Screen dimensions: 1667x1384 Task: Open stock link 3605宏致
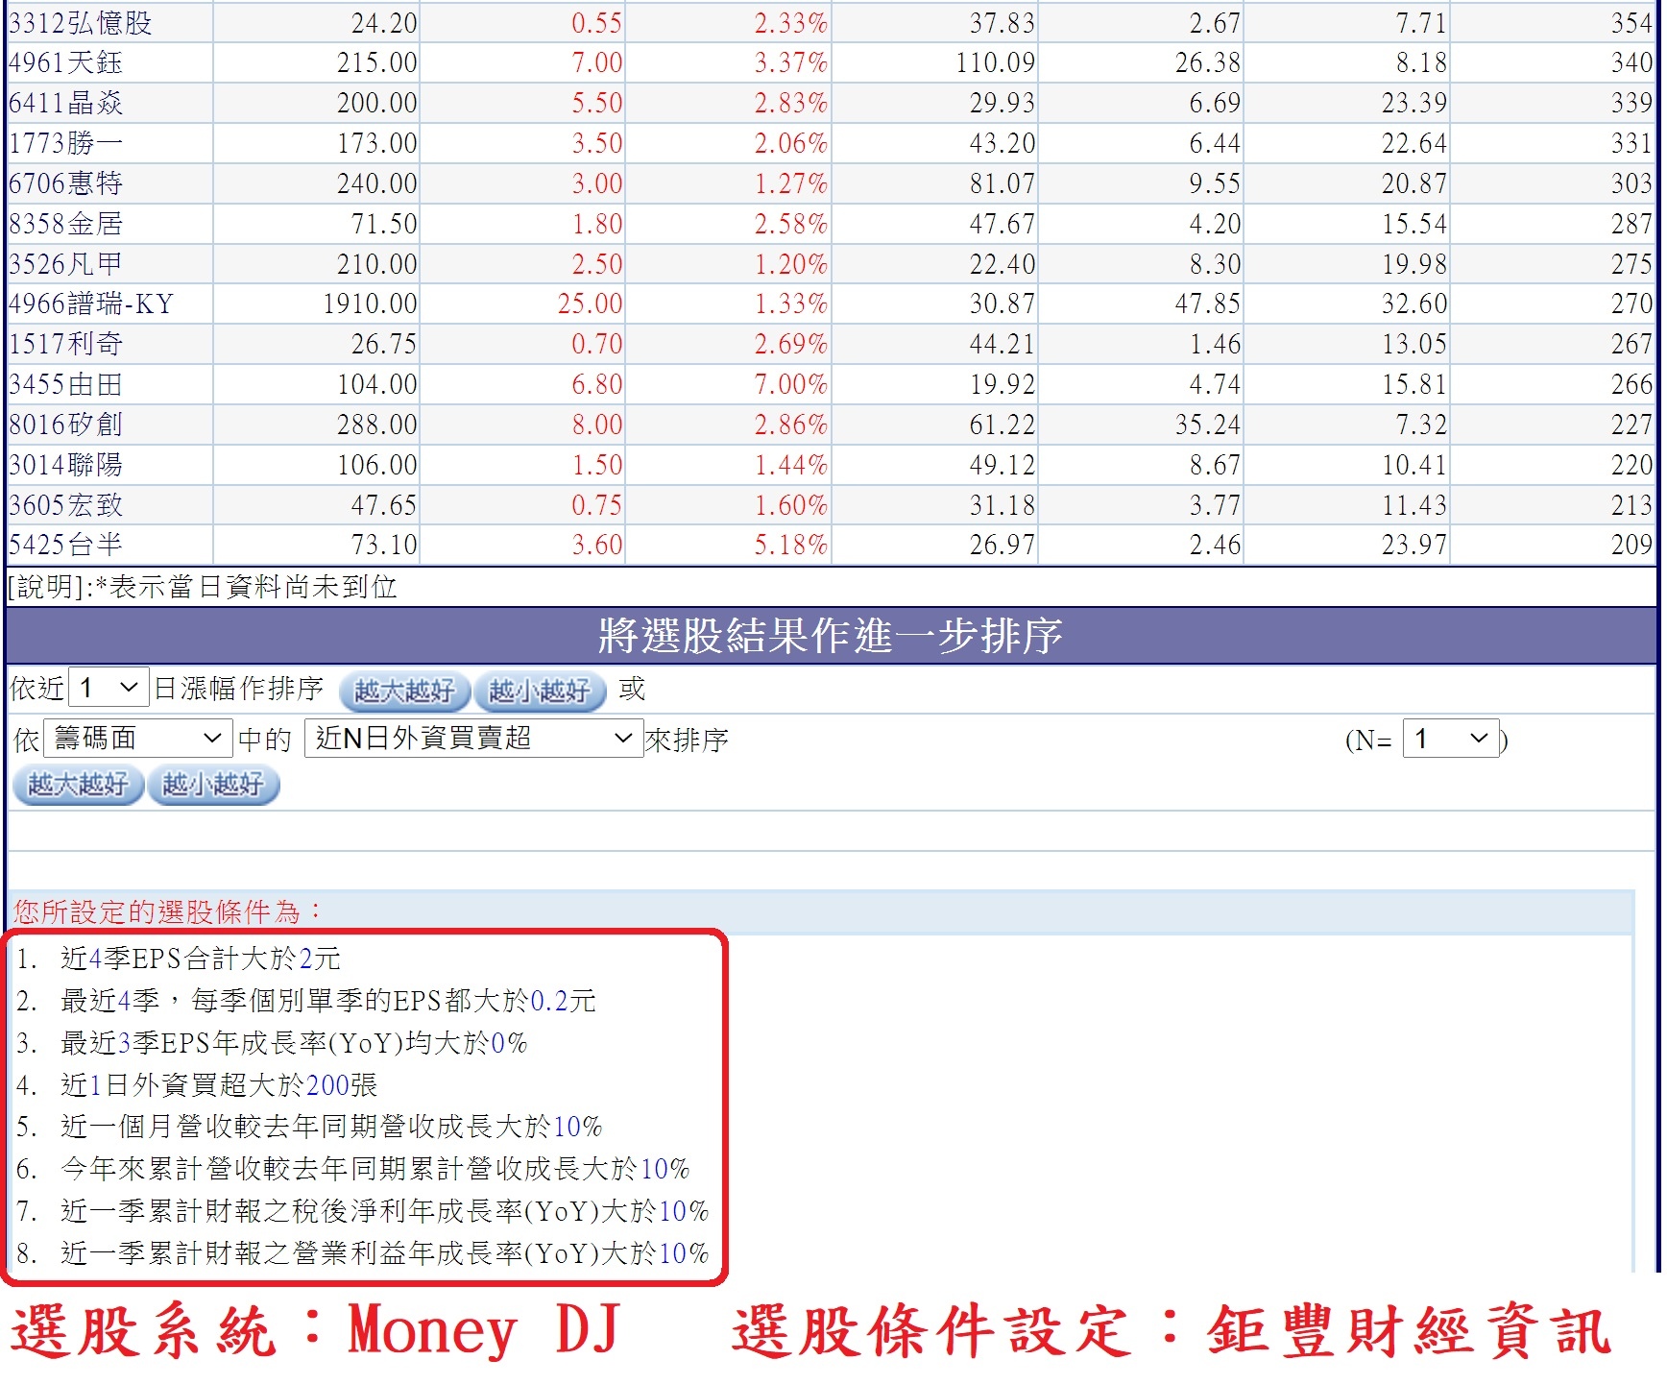point(66,505)
